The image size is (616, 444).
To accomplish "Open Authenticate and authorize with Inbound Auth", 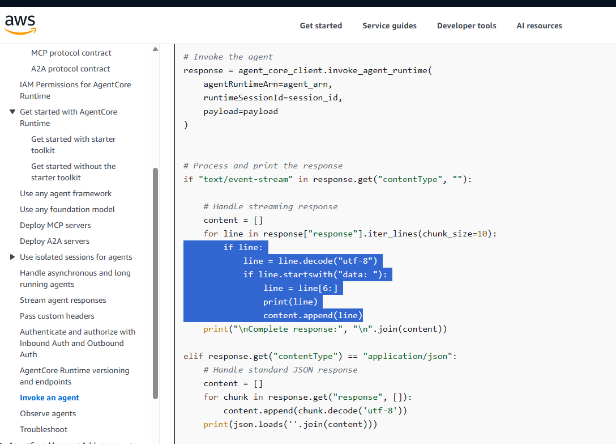I will coord(78,343).
